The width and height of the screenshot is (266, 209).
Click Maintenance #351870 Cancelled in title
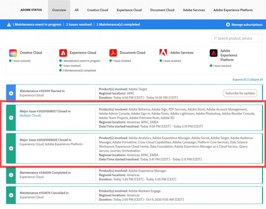coord(44,193)
